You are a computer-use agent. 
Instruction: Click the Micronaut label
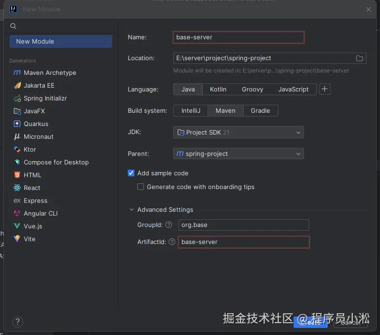(38, 136)
